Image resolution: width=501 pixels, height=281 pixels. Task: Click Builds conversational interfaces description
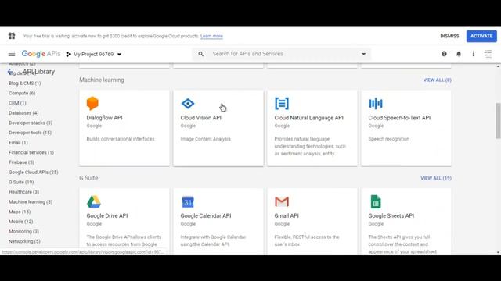tap(121, 139)
